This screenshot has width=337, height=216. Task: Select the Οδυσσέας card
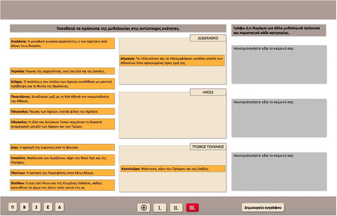pyautogui.click(x=62, y=124)
